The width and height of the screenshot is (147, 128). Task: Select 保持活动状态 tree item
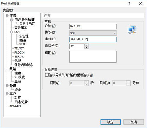24,65
